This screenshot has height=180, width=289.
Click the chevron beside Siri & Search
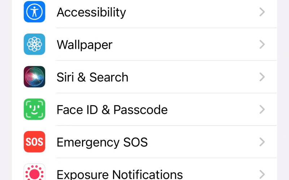[262, 77]
